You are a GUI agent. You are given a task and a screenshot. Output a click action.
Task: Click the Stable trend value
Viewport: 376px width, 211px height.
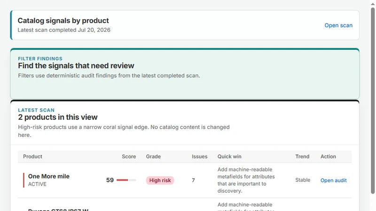pos(303,180)
